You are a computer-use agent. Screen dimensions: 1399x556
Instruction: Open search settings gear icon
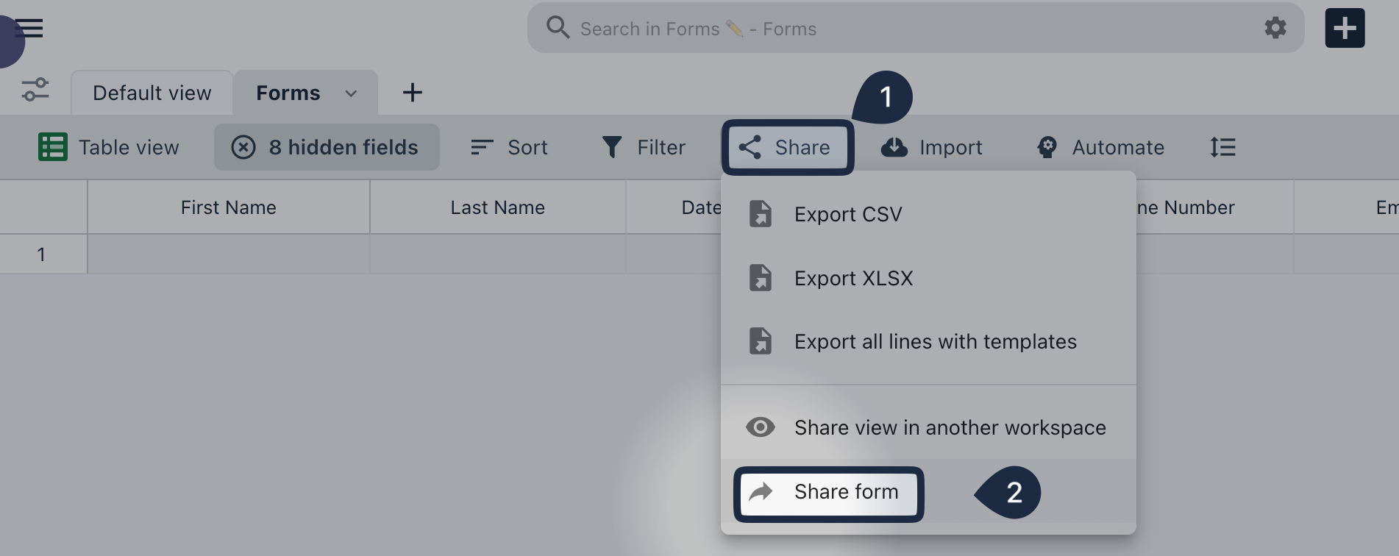tap(1275, 28)
